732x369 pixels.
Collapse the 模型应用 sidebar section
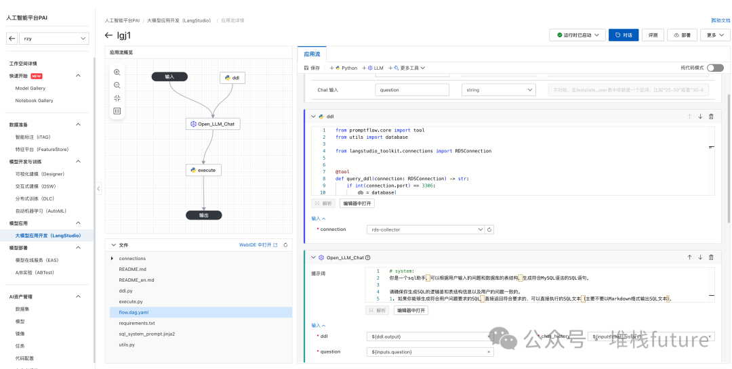(78, 223)
